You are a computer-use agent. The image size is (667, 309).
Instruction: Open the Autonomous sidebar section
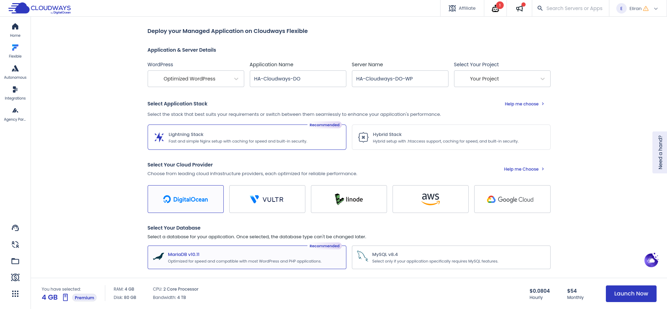15,72
